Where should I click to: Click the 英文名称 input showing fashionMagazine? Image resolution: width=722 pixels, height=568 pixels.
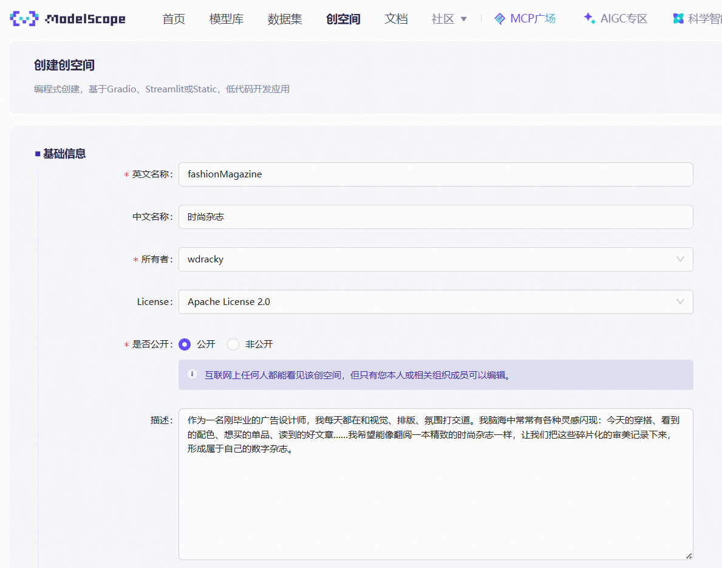pyautogui.click(x=435, y=174)
